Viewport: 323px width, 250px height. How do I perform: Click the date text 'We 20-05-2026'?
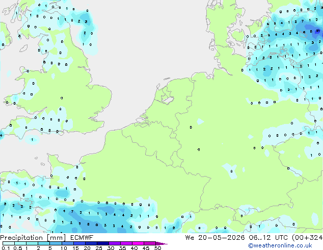[215, 238]
